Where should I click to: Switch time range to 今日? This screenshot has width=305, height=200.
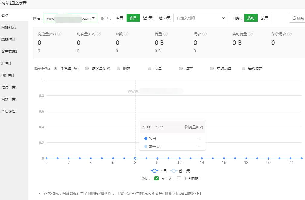click(120, 18)
